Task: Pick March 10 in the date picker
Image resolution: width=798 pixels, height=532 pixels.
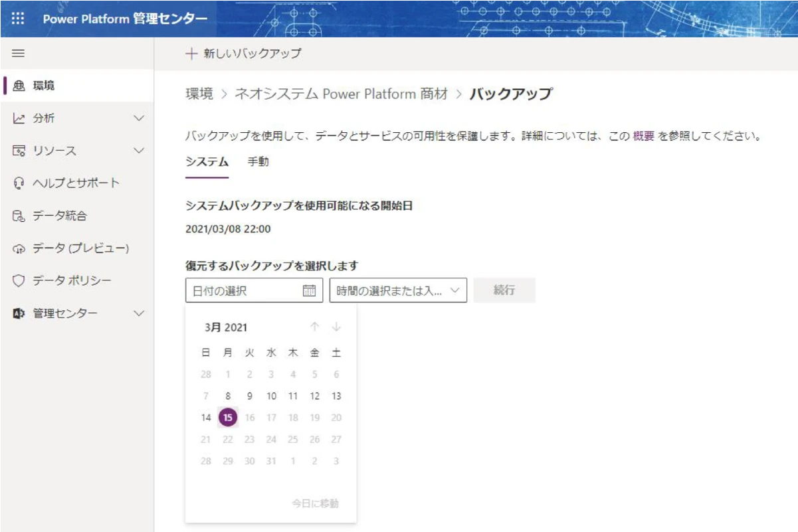Action: click(271, 396)
